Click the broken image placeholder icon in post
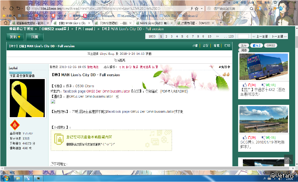Screen dimensions: 298x182 [53, 102]
